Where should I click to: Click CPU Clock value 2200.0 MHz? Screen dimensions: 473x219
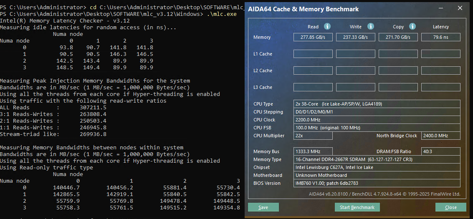[377, 120]
